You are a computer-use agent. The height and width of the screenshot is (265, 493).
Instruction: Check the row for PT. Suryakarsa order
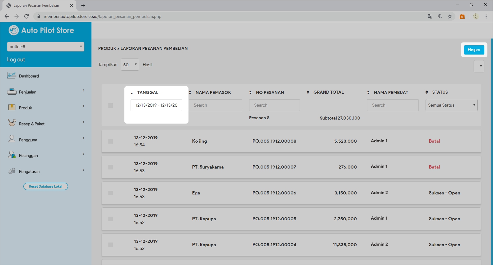tap(111, 167)
